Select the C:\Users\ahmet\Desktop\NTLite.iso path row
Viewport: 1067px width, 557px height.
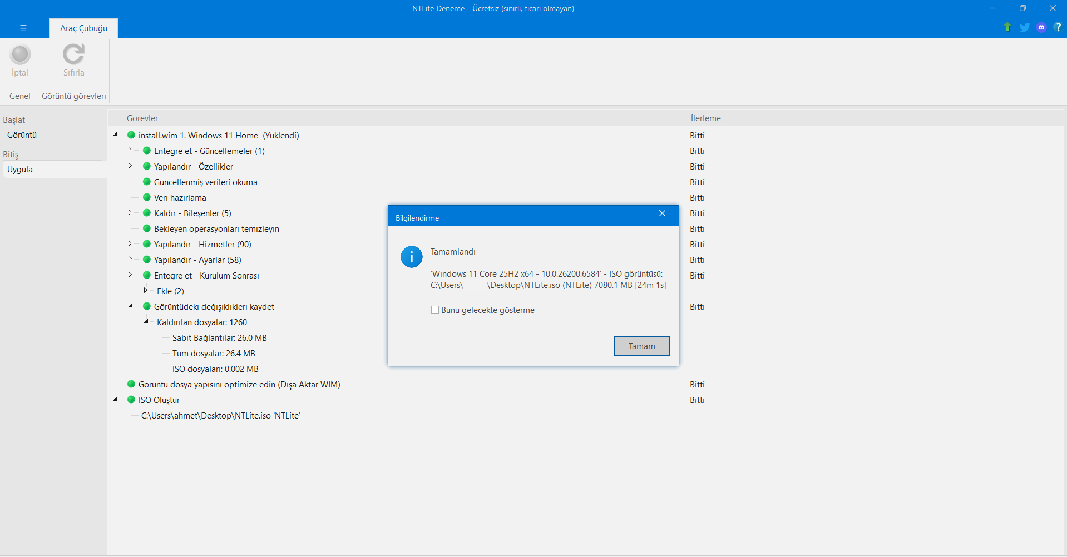[221, 415]
